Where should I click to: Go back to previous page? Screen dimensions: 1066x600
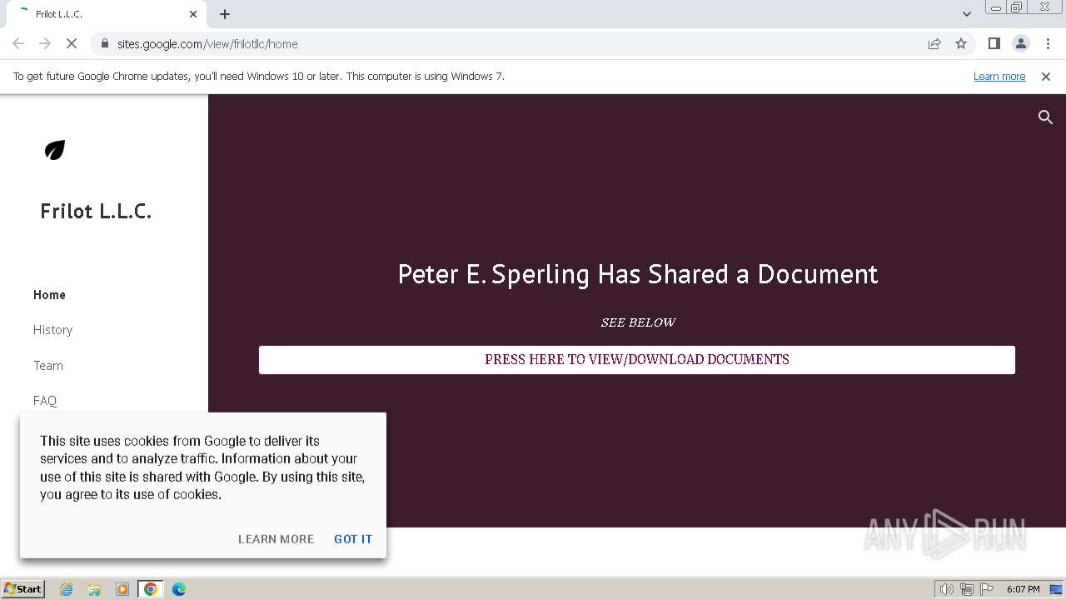(x=18, y=43)
